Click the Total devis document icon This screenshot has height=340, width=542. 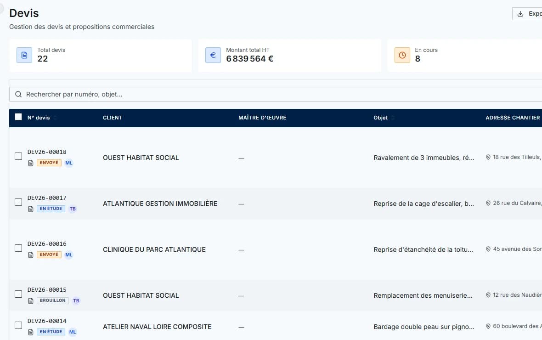(24, 55)
